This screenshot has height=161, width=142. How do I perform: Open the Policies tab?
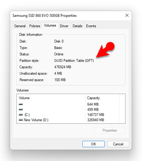[x=35, y=26]
